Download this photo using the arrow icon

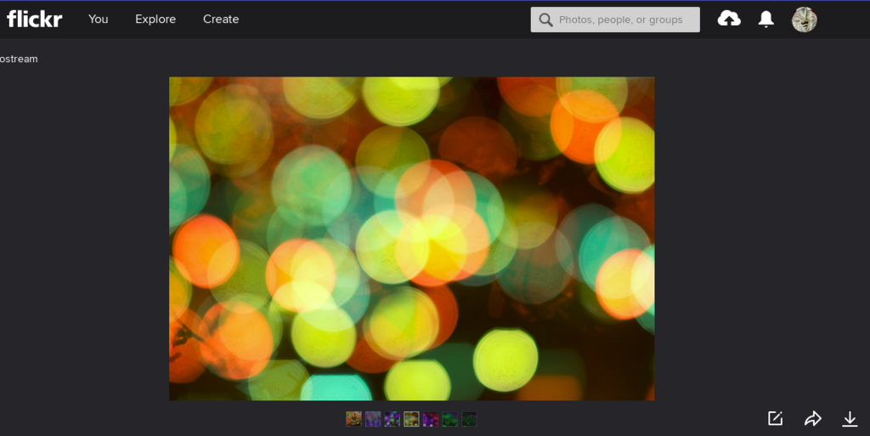point(850,418)
